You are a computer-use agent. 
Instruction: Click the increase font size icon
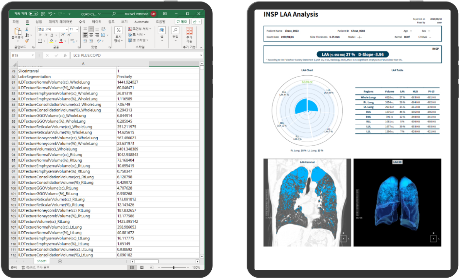(63, 35)
